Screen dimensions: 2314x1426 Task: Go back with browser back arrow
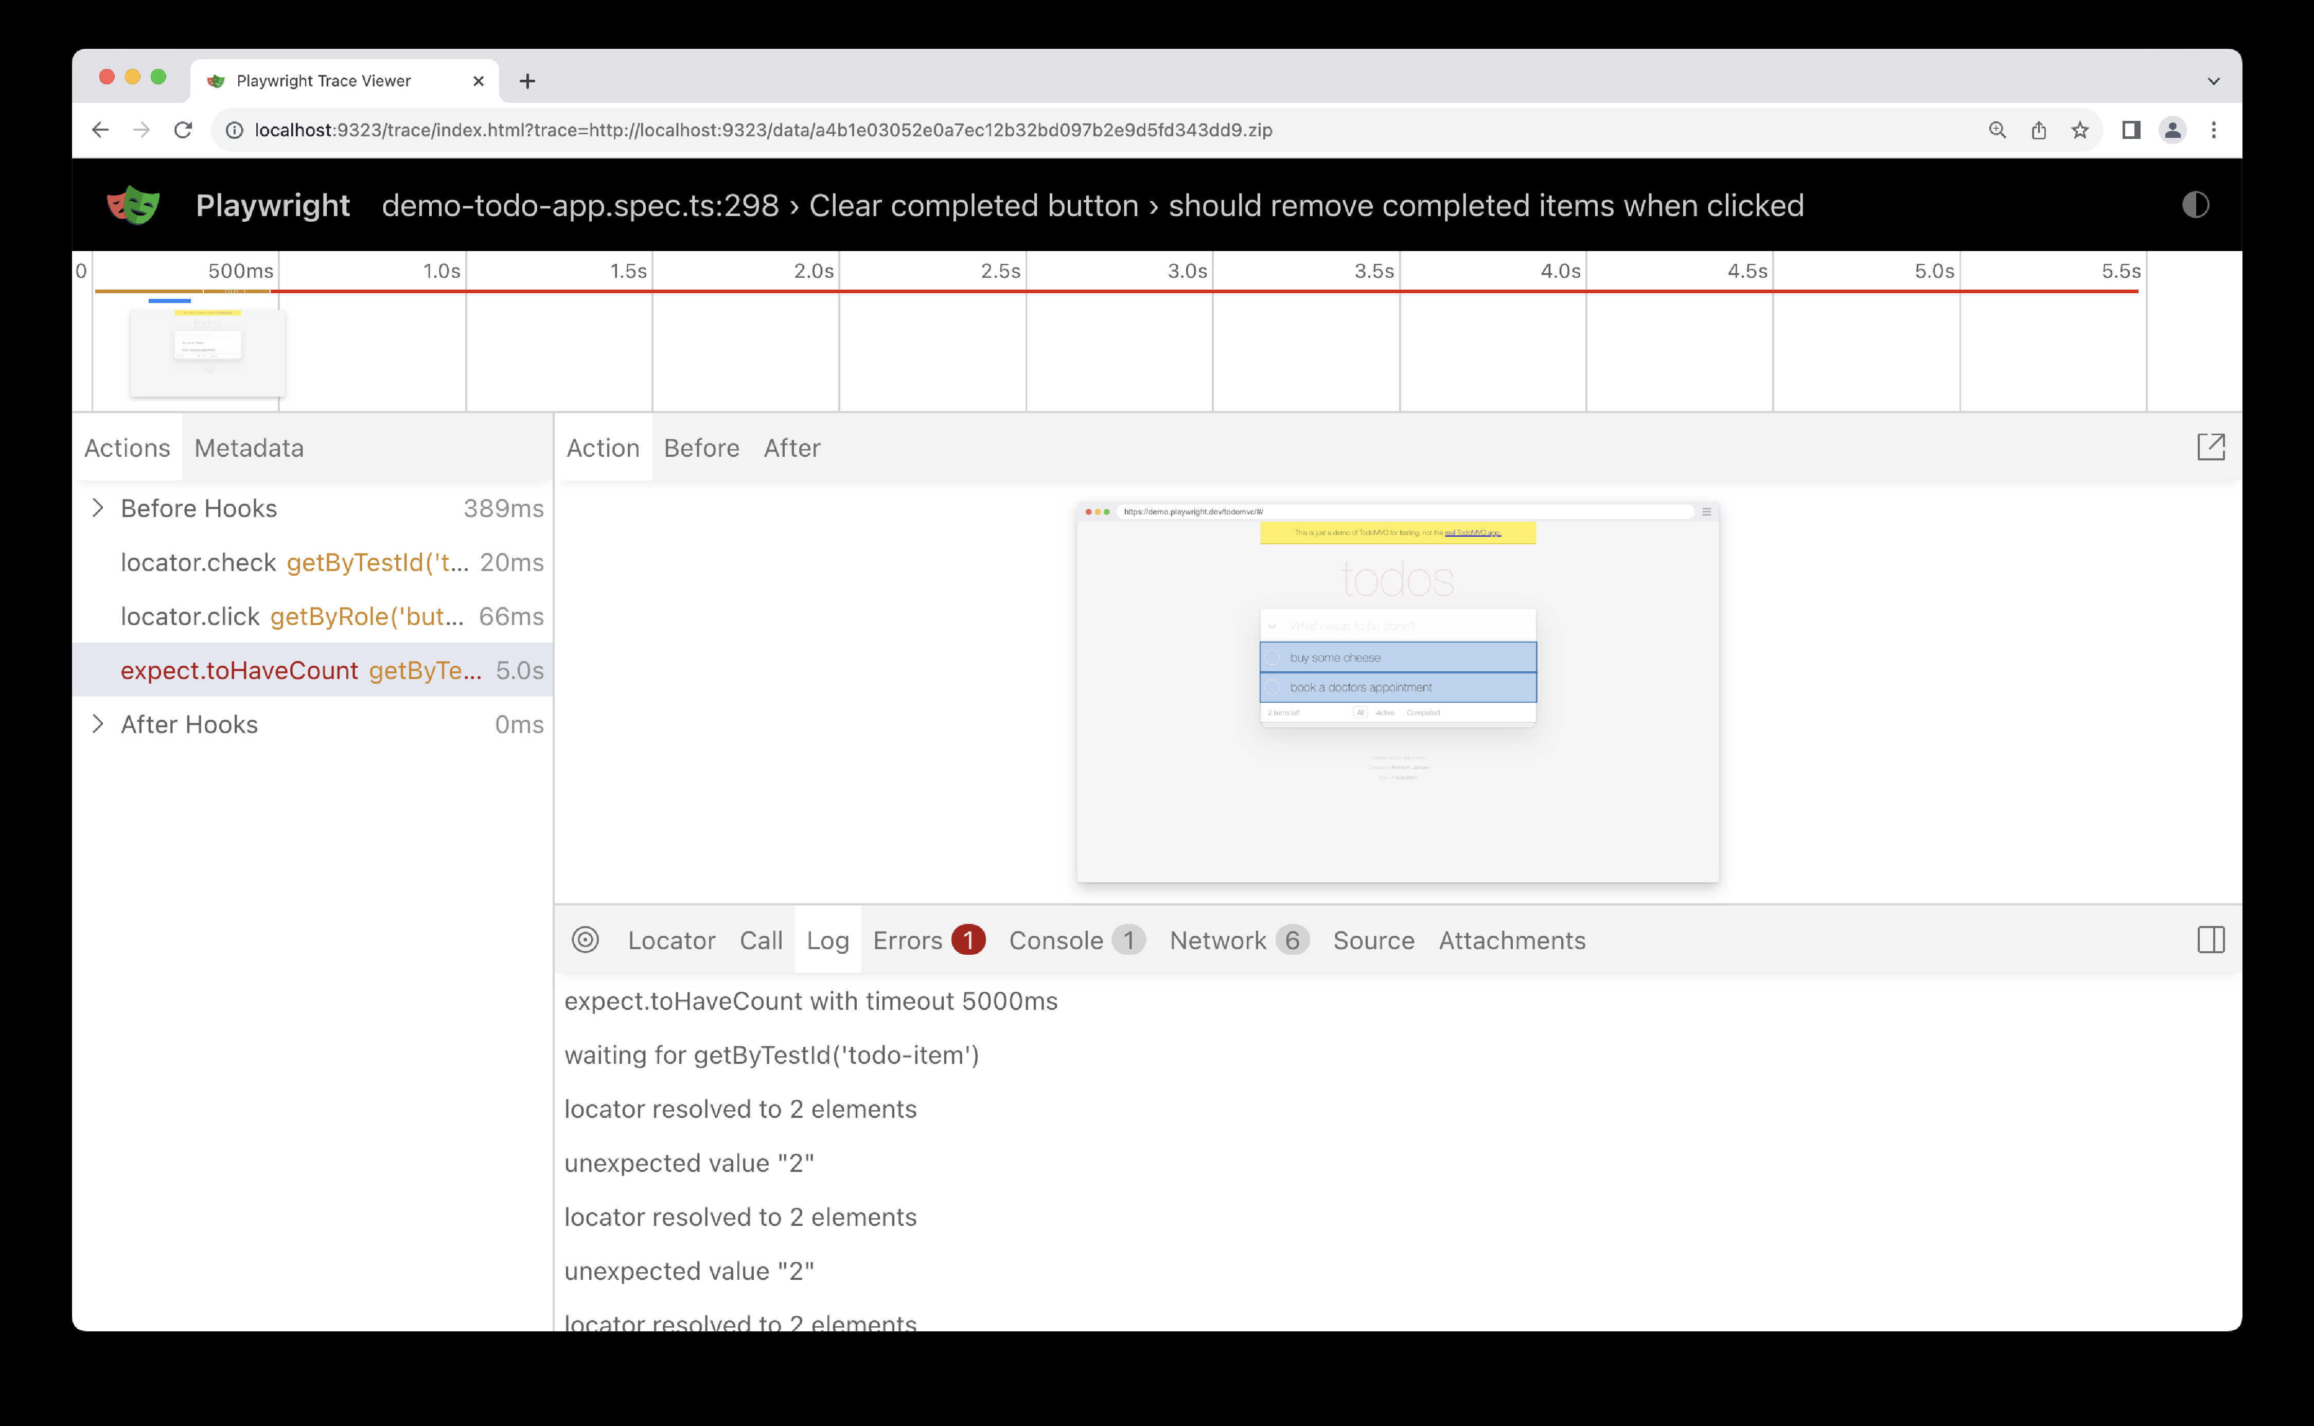coord(100,130)
